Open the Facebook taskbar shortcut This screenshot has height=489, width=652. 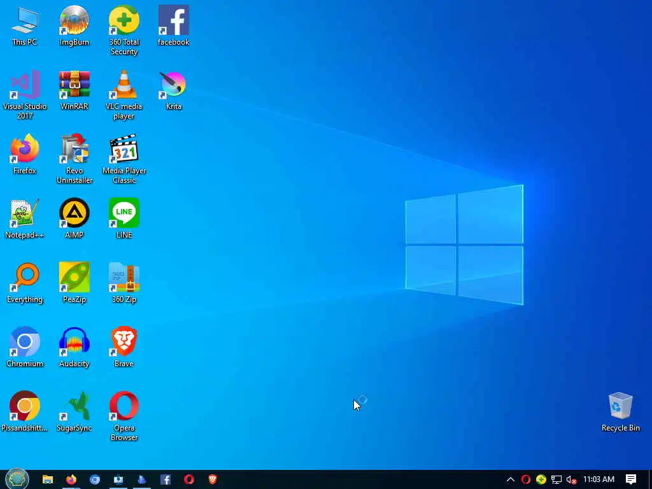coord(166,479)
